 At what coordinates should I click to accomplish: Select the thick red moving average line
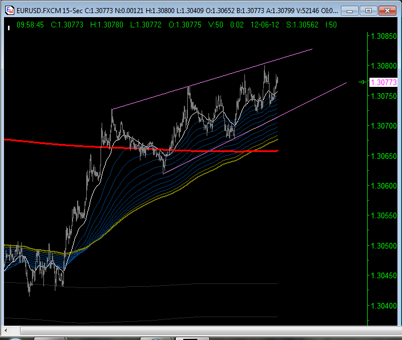click(57, 143)
